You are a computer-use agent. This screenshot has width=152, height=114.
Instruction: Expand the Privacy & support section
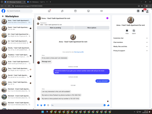(x=130, y=51)
